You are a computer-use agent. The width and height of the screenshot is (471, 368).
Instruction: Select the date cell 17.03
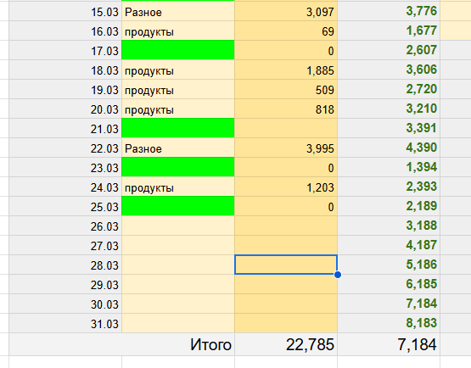click(65, 50)
